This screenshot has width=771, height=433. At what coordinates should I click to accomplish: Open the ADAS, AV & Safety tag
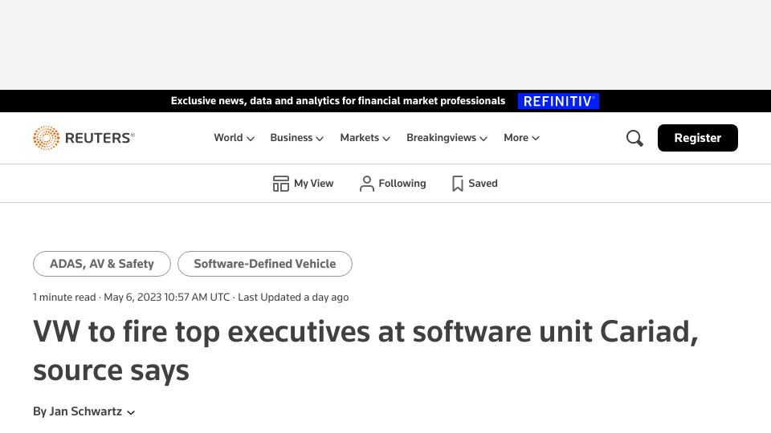pos(102,264)
